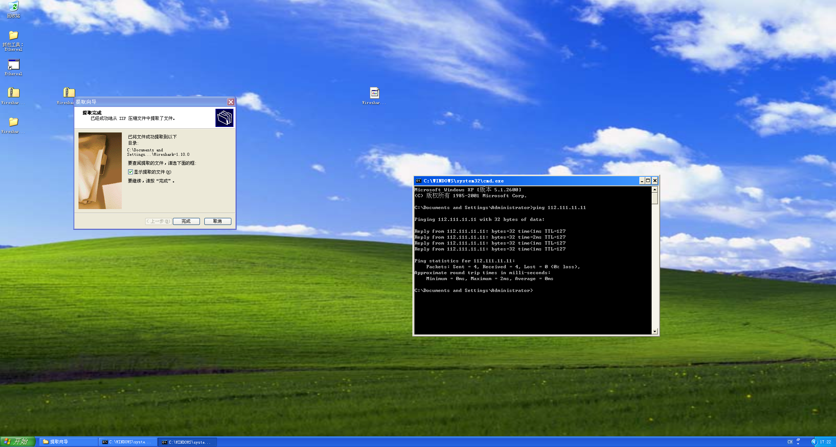Image resolution: width=836 pixels, height=447 pixels.
Task: Switch to second cmd taskbar item
Action: (x=187, y=442)
